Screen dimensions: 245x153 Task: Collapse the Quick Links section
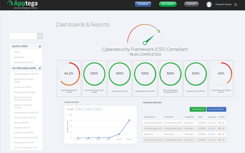coord(40,47)
